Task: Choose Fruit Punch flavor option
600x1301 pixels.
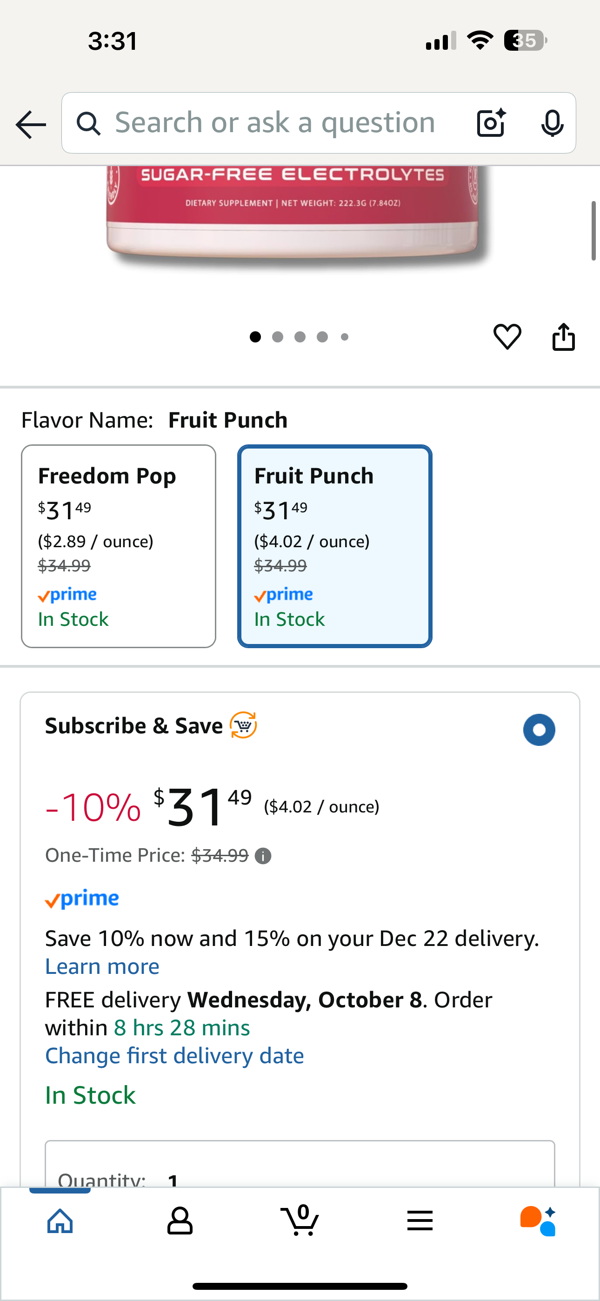Action: pyautogui.click(x=335, y=546)
